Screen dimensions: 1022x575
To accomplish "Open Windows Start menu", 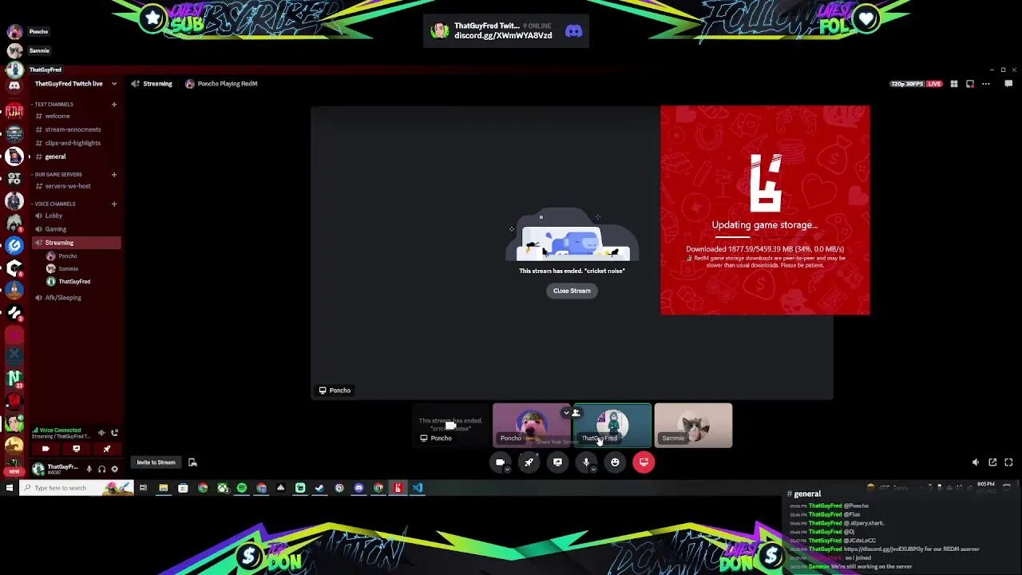I will coord(10,488).
